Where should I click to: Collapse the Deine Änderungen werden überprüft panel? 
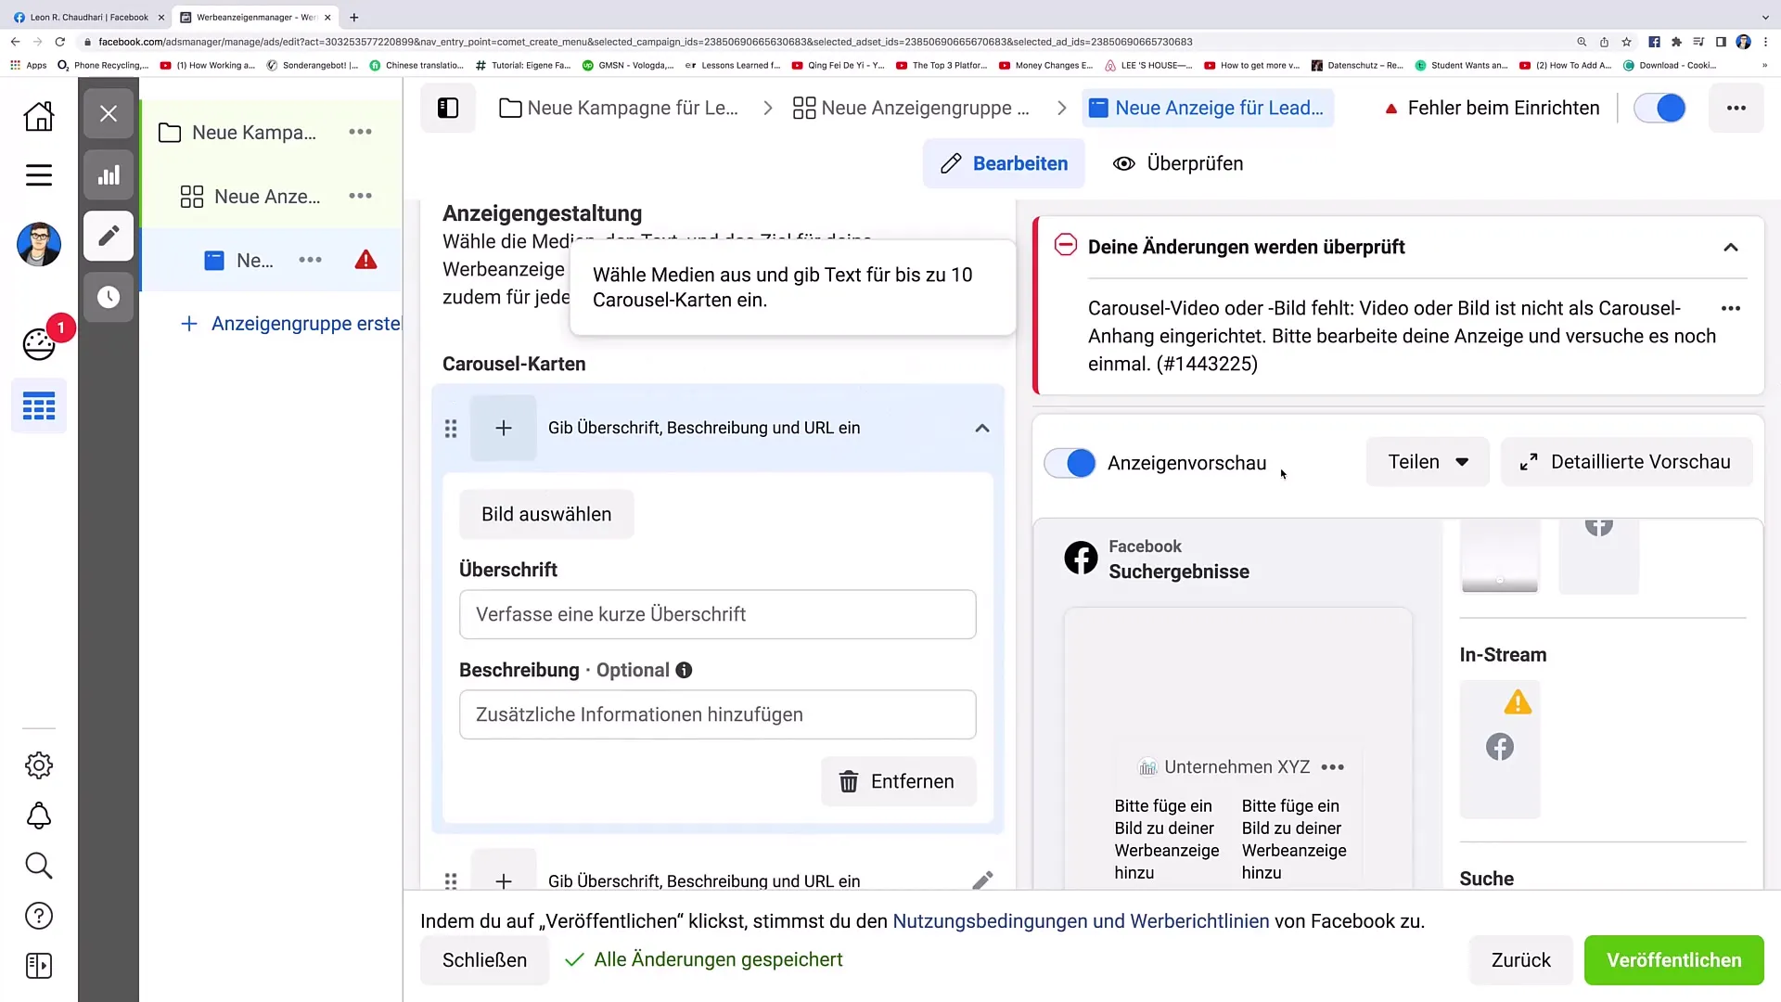point(1731,248)
